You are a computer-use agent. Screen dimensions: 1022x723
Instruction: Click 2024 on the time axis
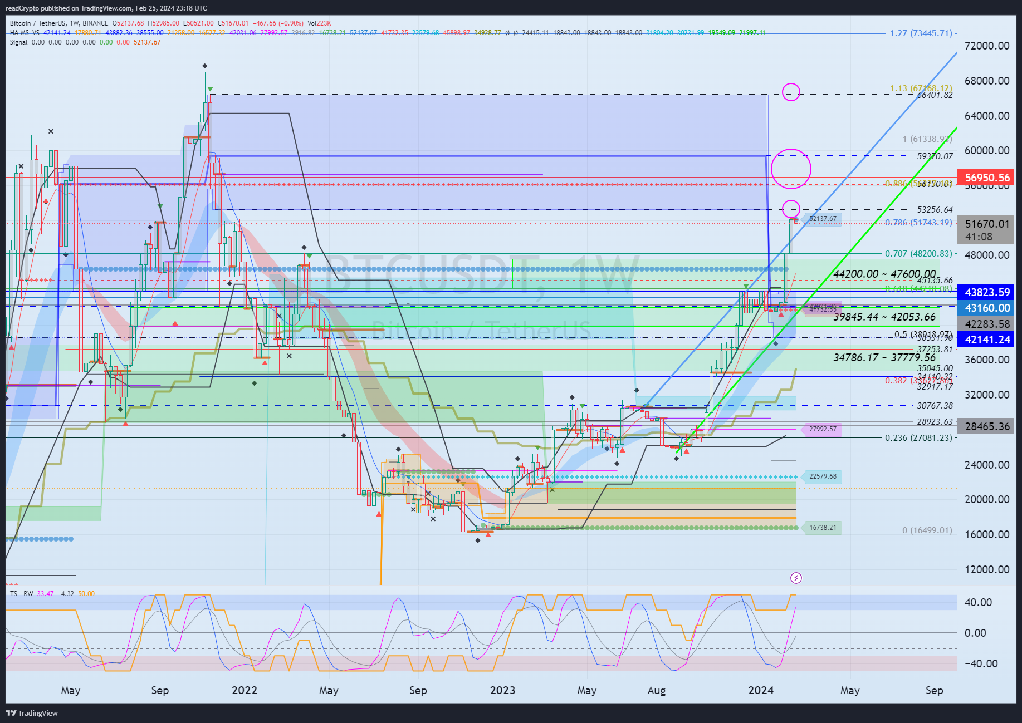[x=761, y=690]
